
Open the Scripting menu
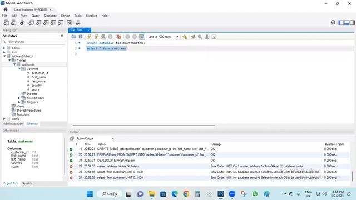tap(91, 16)
